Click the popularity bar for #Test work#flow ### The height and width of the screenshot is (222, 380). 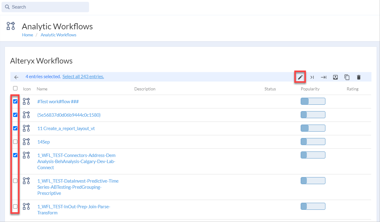tap(313, 101)
